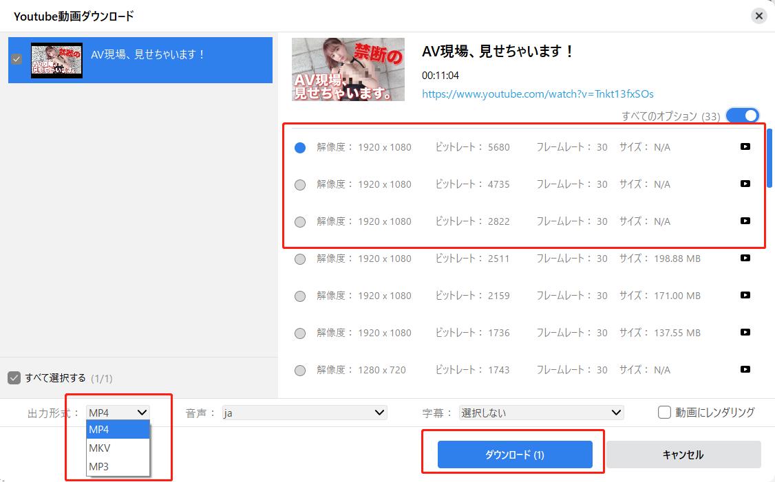This screenshot has width=775, height=482.
Task: Select the AV現場、見せちゃいます！ list entry title
Action: click(x=148, y=54)
